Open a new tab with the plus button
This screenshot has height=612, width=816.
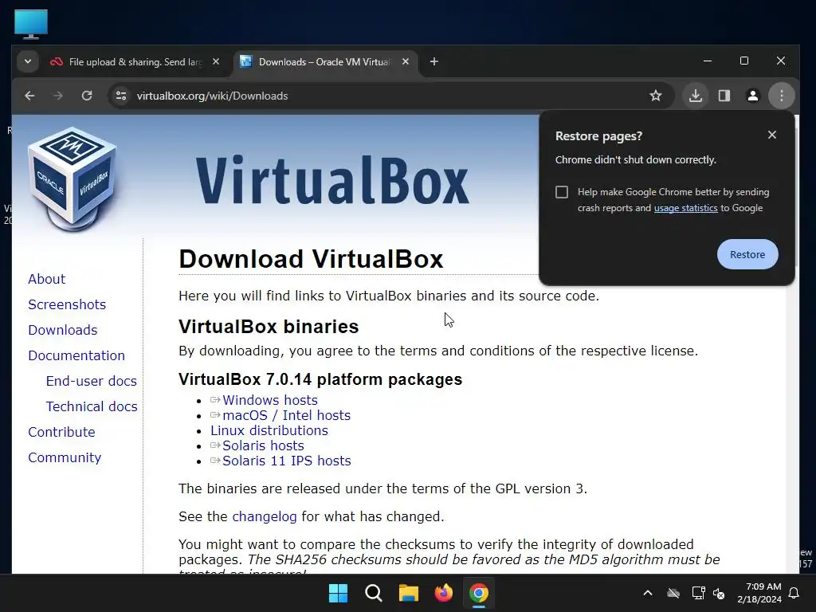(434, 62)
